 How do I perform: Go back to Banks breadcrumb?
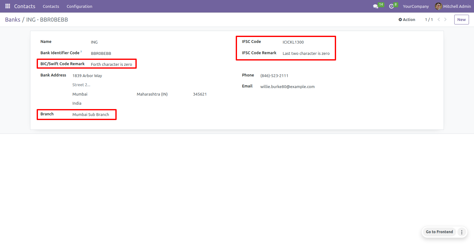coord(13,20)
